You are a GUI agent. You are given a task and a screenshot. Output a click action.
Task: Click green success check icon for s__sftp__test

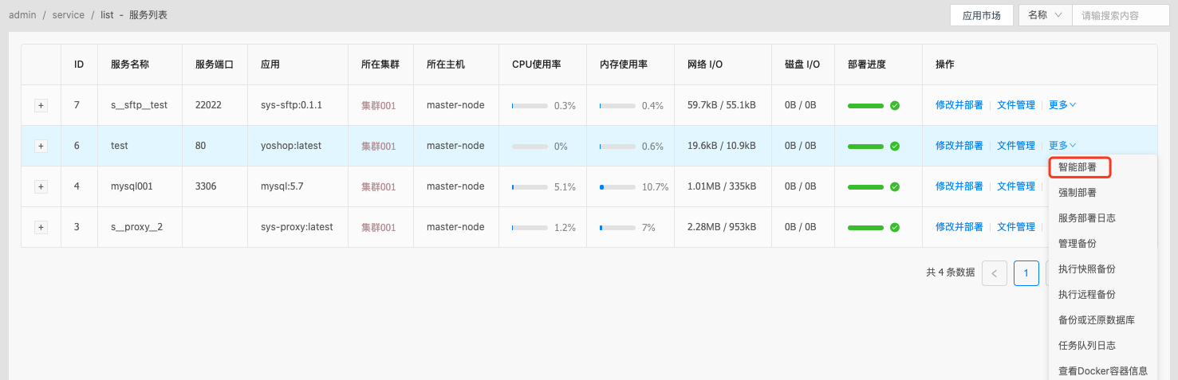(895, 105)
